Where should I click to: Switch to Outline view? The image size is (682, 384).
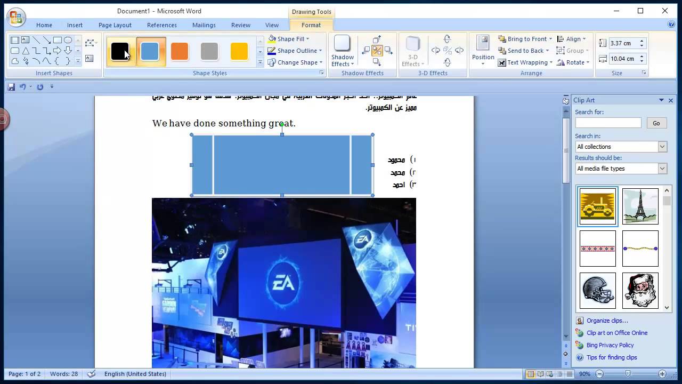point(559,374)
